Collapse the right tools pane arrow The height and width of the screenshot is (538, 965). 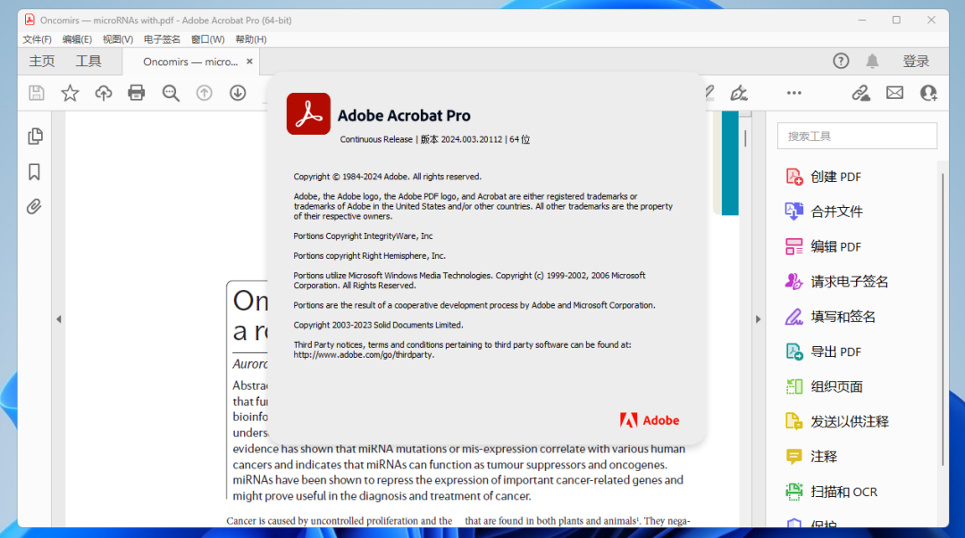pyautogui.click(x=759, y=319)
